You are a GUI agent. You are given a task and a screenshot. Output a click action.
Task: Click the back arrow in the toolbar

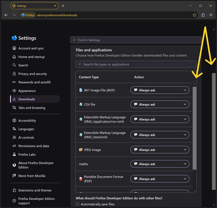(6, 15)
